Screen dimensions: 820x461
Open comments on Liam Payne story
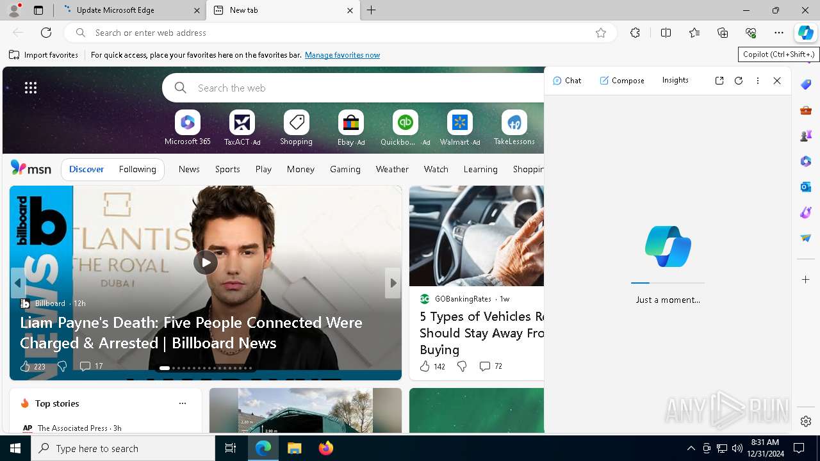(x=91, y=366)
